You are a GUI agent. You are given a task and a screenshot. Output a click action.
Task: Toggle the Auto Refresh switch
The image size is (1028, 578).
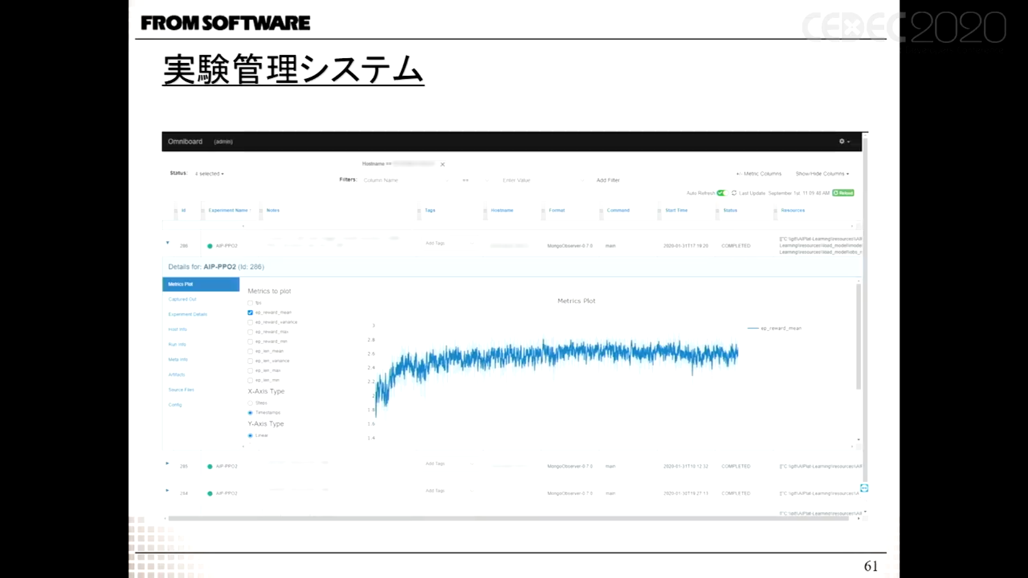click(x=721, y=193)
